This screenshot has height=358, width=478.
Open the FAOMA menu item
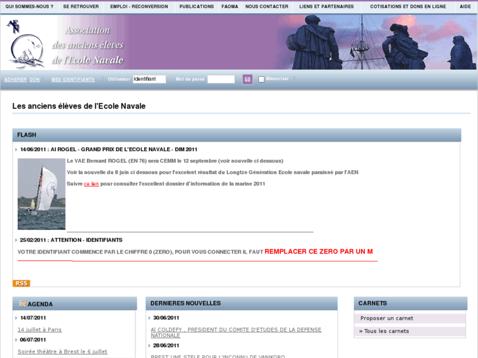(x=230, y=7)
